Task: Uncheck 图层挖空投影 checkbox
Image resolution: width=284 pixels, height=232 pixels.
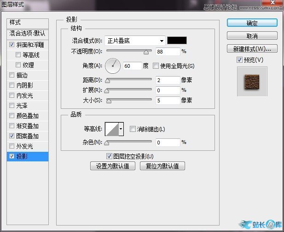Action: (109, 156)
